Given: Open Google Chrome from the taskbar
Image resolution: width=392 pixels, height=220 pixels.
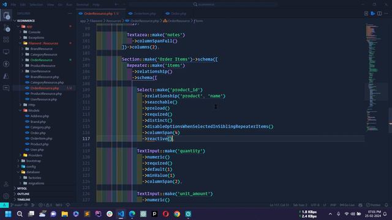Looking at the screenshot, I should [x=177, y=214].
